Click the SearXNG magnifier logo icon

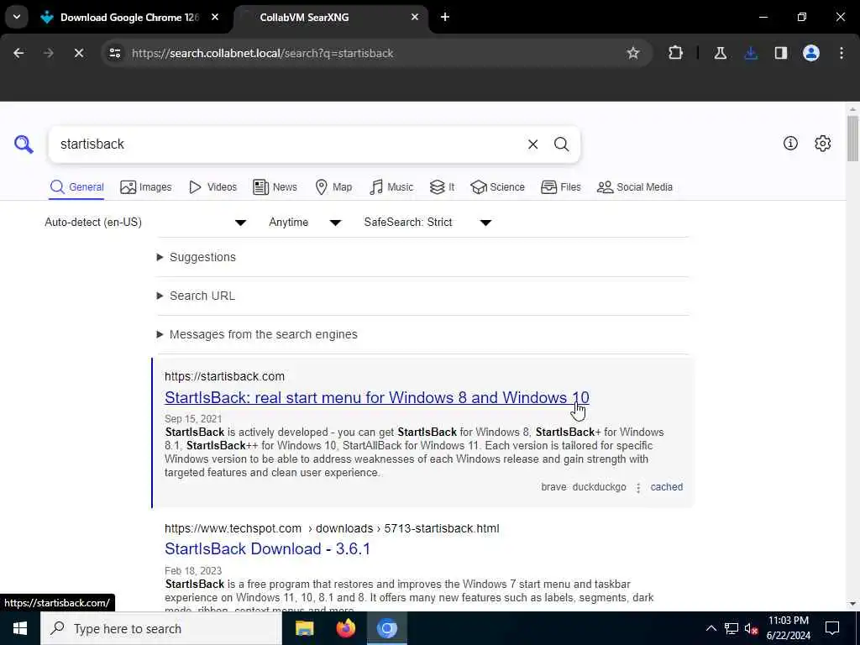click(x=24, y=144)
